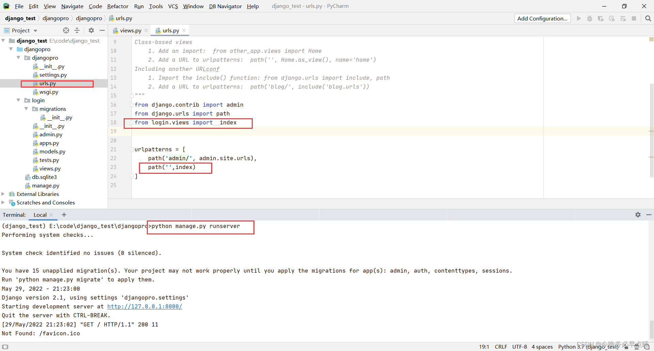The width and height of the screenshot is (654, 351).
Task: Collapse inner djangopro package
Action: click(18, 58)
